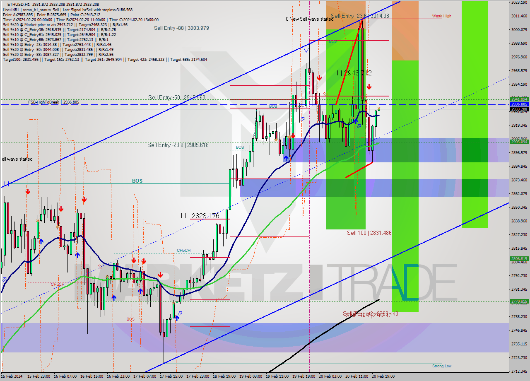Click the green 2770.815 price tag

tap(519, 301)
